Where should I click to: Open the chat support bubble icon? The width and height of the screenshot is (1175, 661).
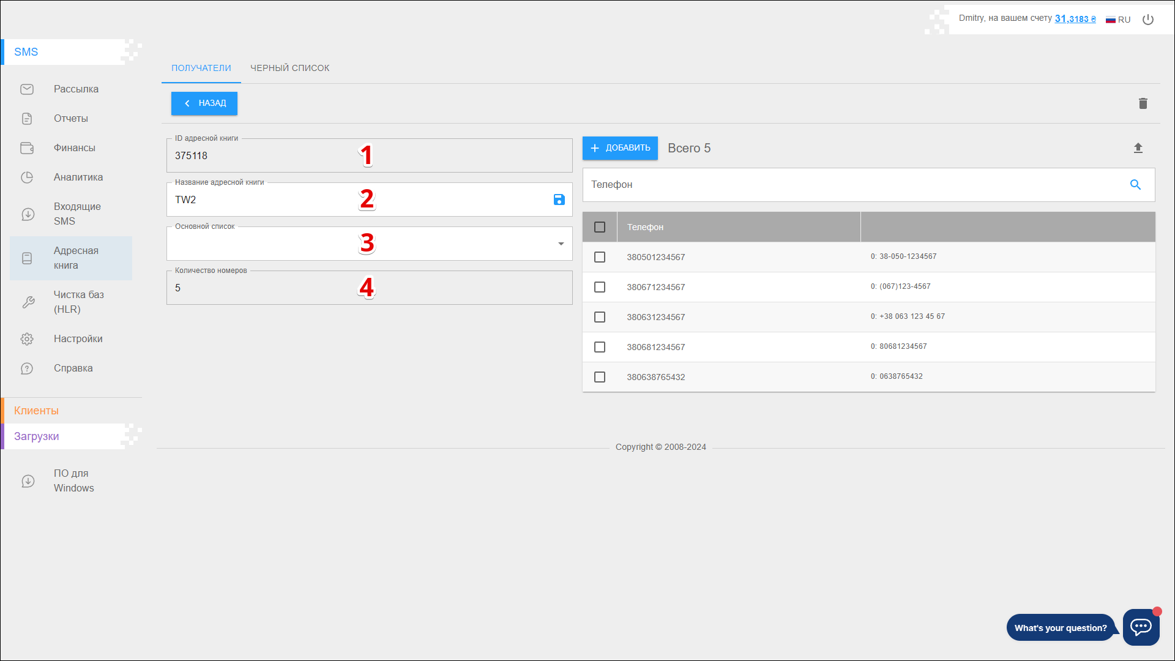[1141, 627]
